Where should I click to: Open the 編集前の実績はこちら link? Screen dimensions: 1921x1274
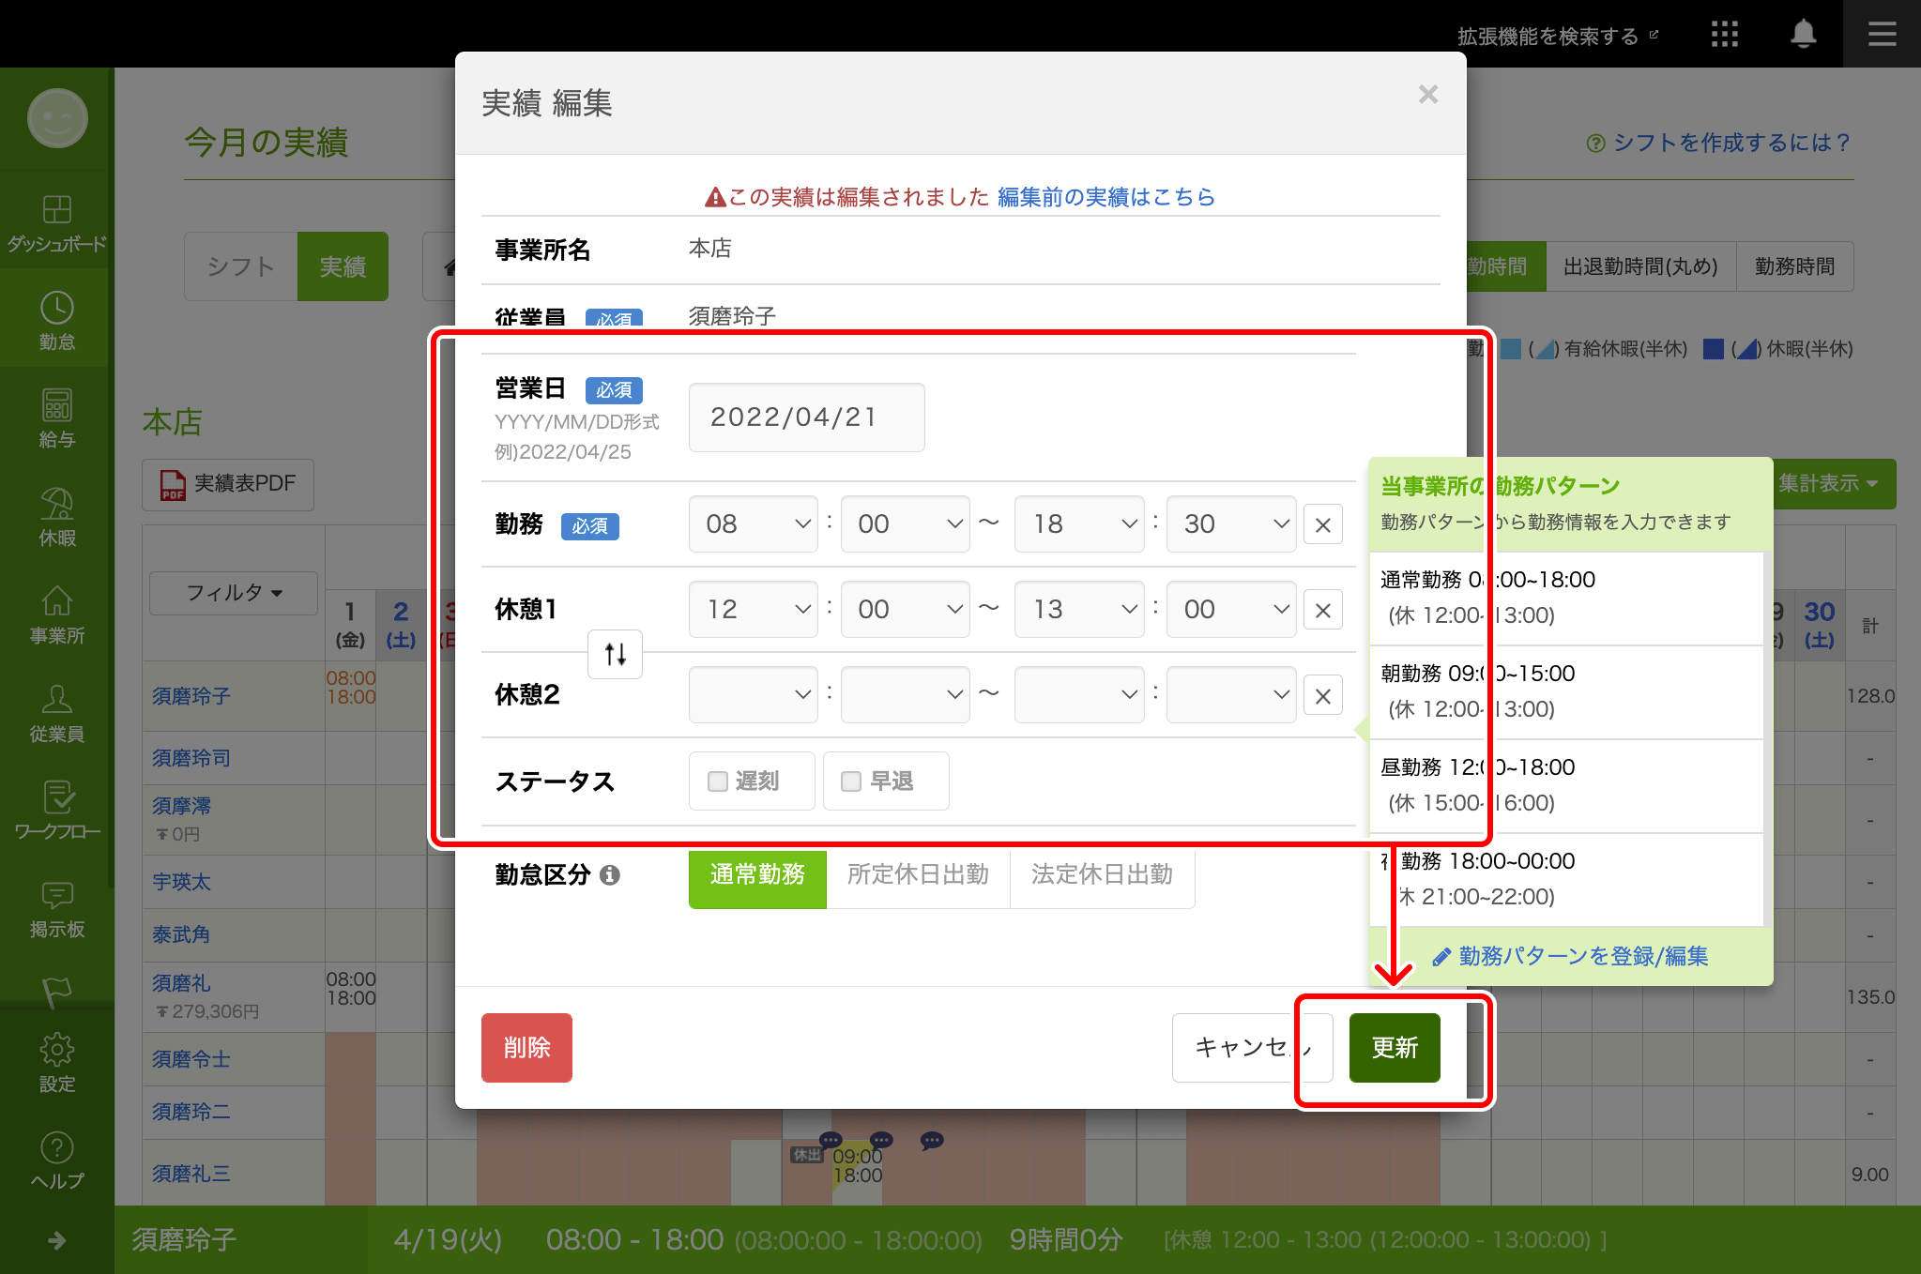pyautogui.click(x=1105, y=197)
